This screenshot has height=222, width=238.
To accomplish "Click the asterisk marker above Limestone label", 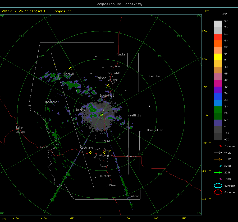I will tap(50, 100).
